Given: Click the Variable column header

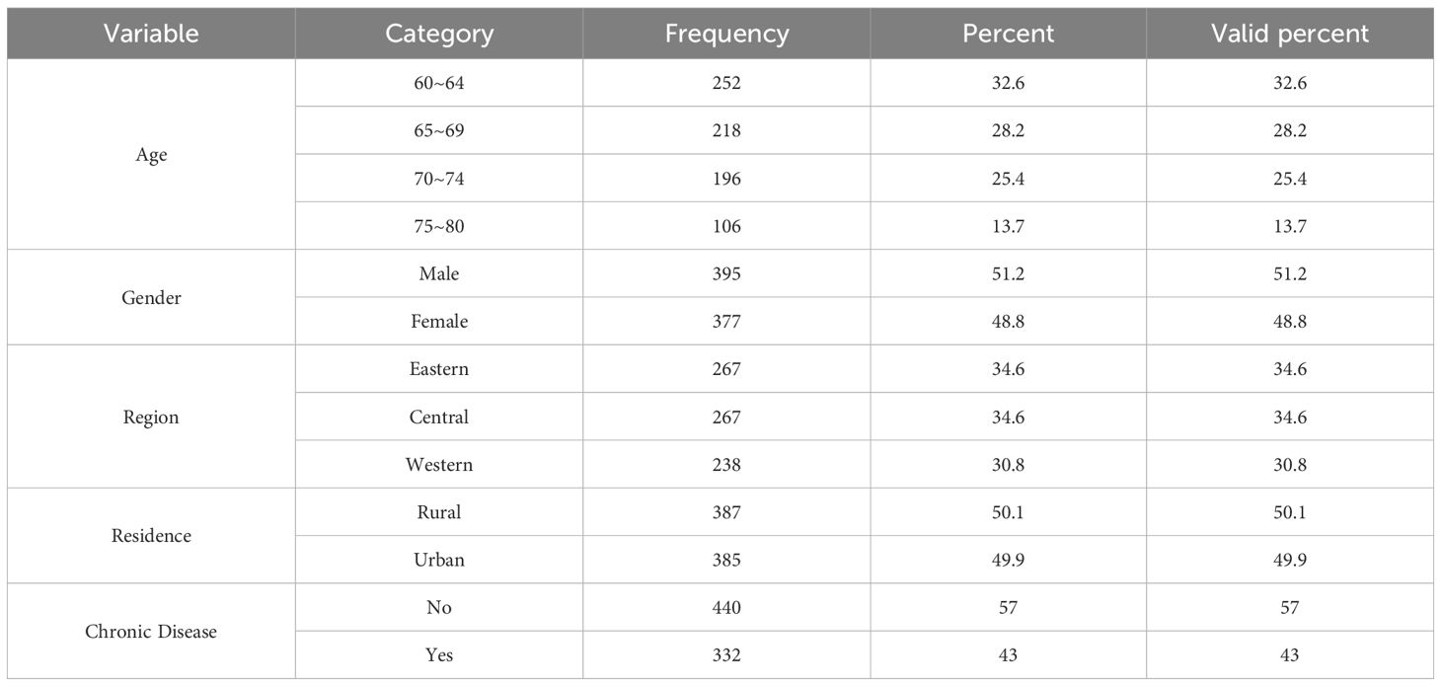Looking at the screenshot, I should pos(151,34).
